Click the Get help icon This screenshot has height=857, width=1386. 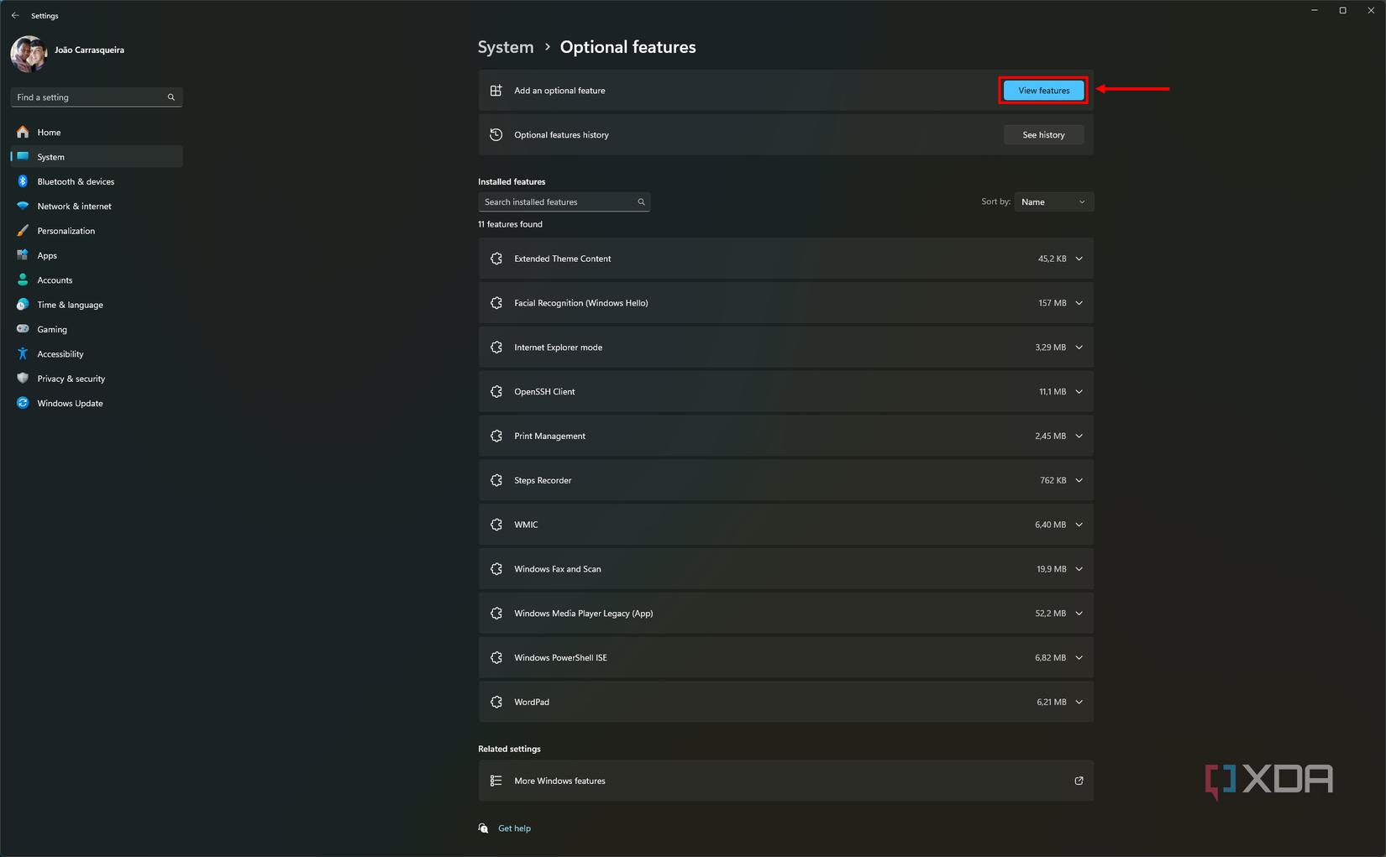(x=483, y=828)
